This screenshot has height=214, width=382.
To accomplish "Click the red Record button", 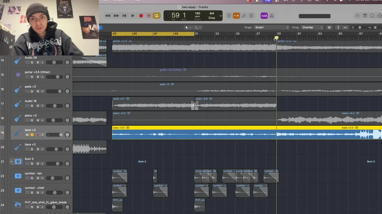I will click(141, 16).
